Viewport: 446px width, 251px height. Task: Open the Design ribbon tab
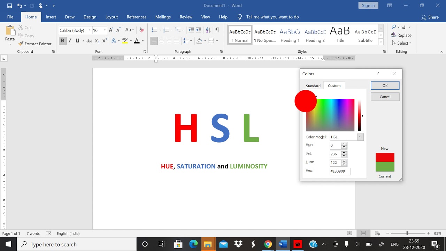click(90, 17)
